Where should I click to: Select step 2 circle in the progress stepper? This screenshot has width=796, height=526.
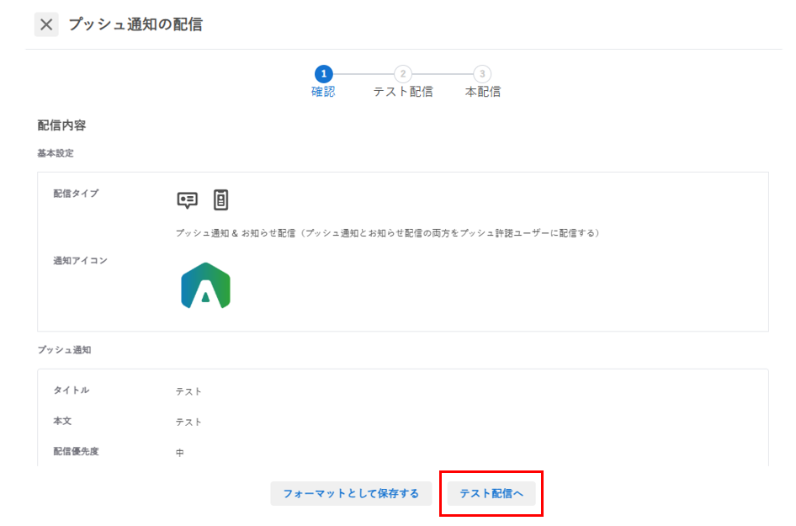pyautogui.click(x=402, y=74)
